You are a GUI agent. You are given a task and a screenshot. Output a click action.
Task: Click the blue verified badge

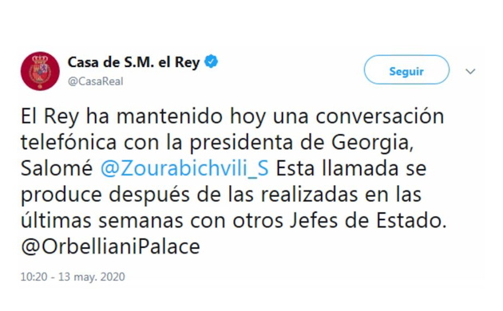(211, 61)
